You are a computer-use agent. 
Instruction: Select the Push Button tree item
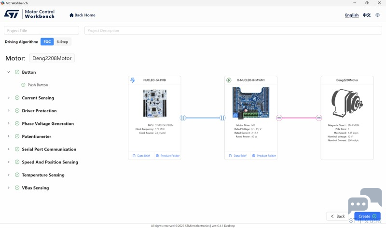click(38, 85)
